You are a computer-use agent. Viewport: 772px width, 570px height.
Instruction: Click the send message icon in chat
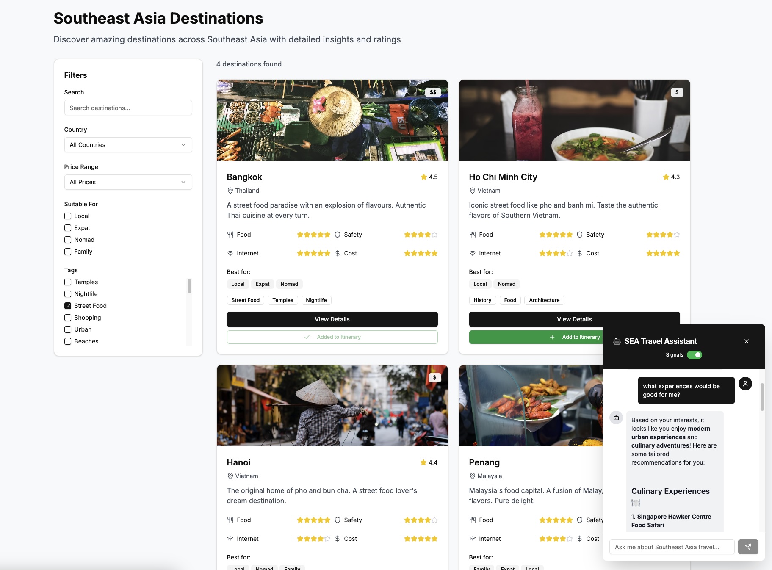tap(749, 547)
